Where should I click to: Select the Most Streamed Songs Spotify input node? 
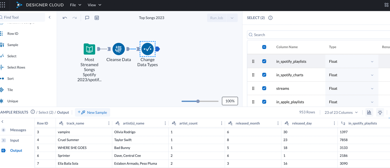tap(89, 49)
